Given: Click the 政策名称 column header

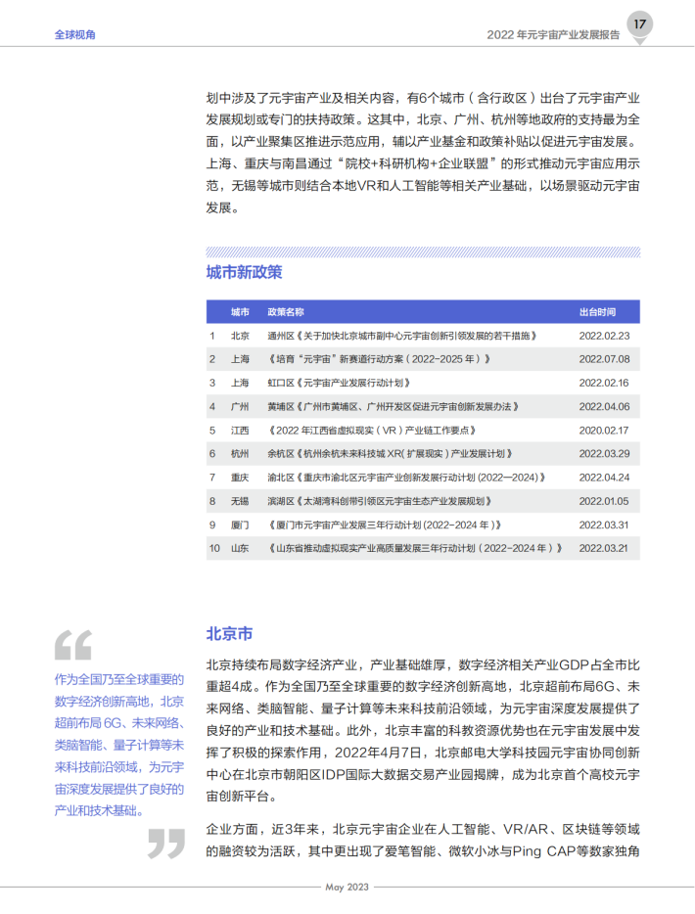Looking at the screenshot, I should point(286,312).
